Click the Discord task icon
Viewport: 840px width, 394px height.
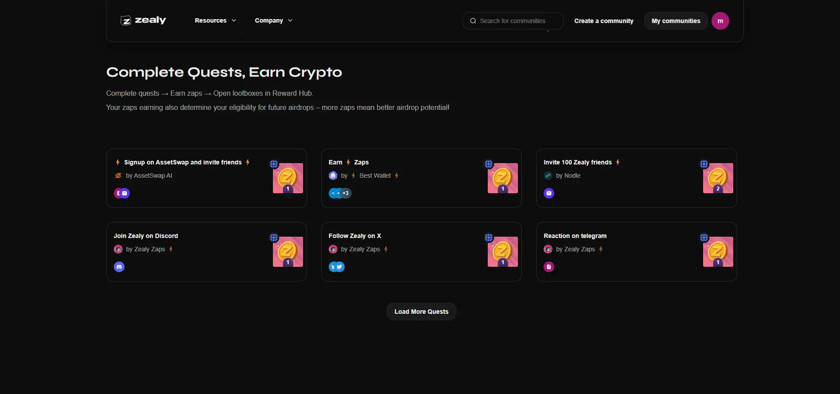point(119,267)
